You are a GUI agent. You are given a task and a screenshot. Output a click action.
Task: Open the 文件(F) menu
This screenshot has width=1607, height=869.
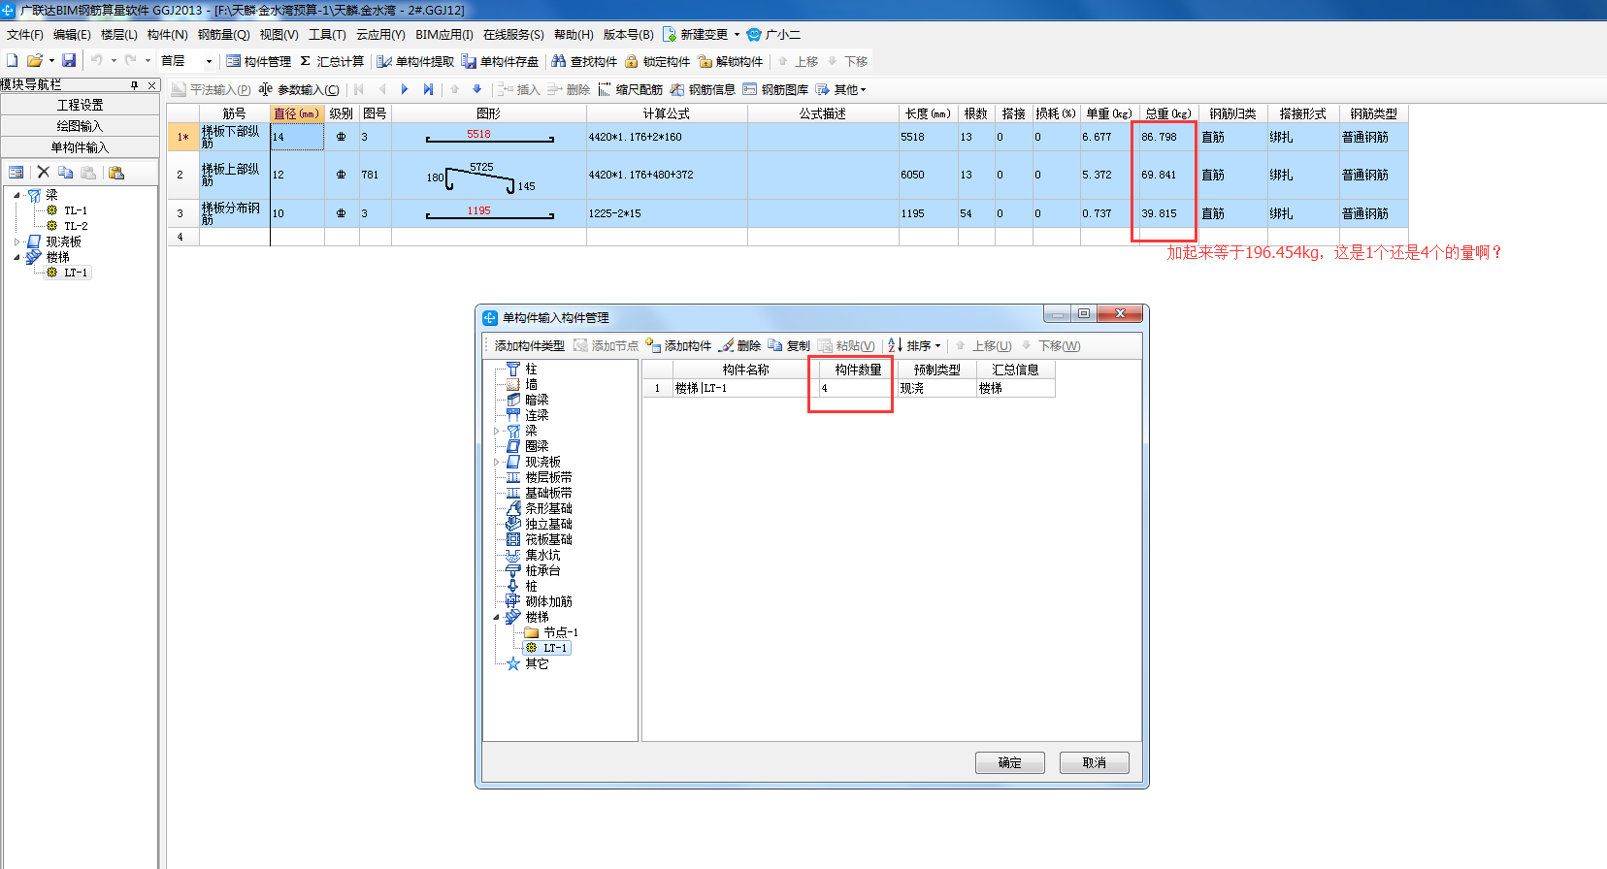coord(25,34)
